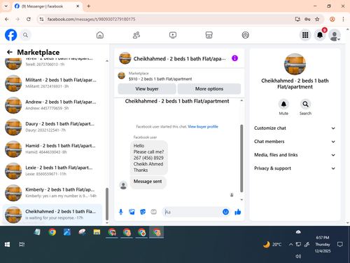350x263 pixels.
Task: Click the back arrow beside Marketplace
Action: click(10, 52)
